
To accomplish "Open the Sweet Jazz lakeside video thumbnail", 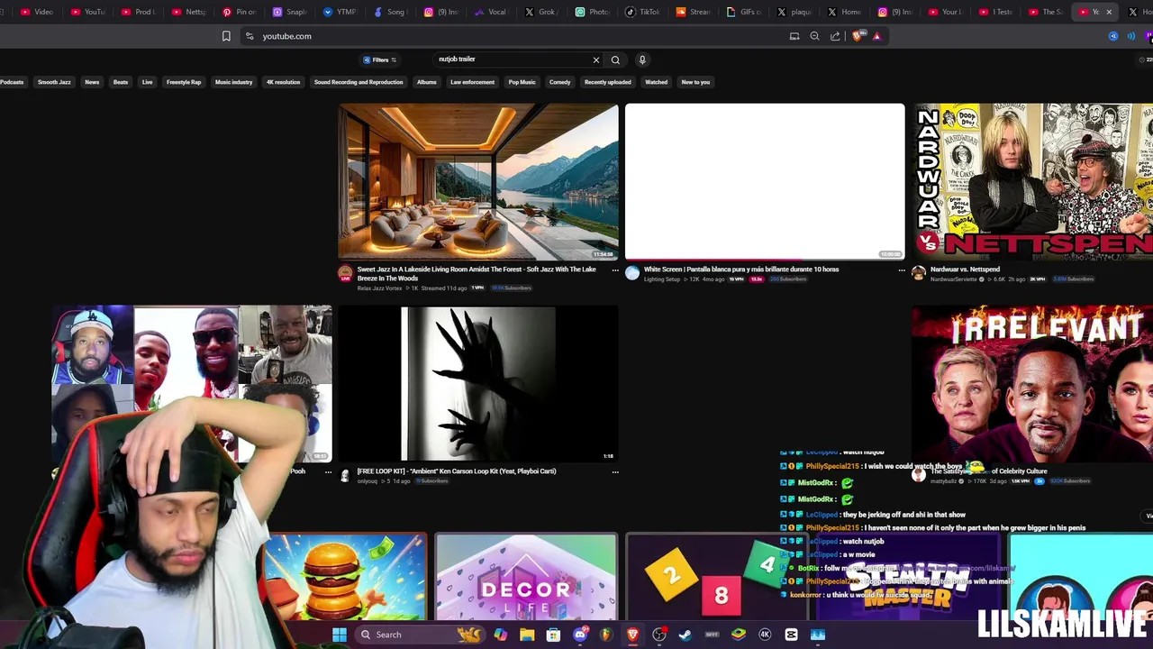I will point(478,181).
